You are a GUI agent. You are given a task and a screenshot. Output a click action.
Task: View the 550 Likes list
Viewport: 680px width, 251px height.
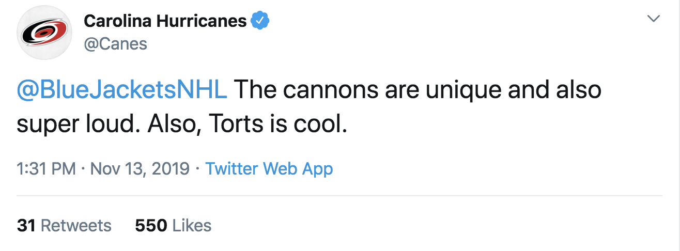(x=173, y=226)
